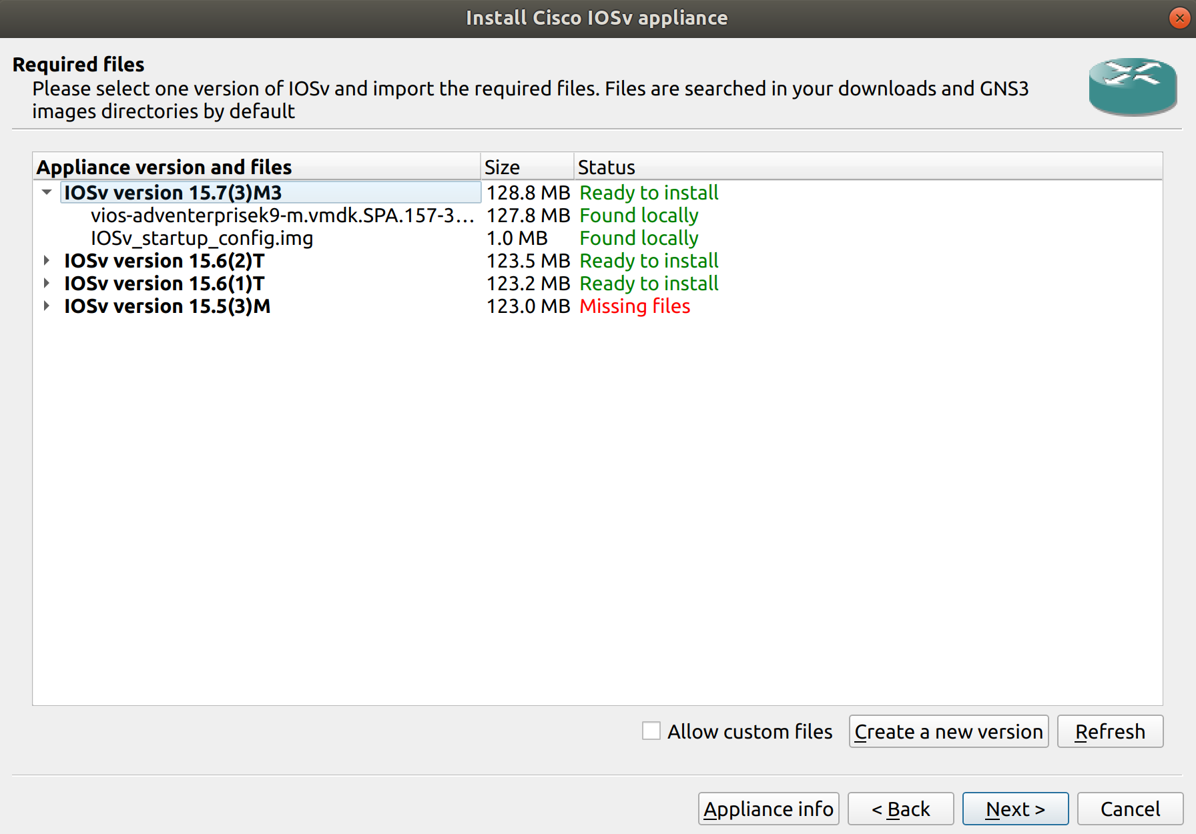
Task: Click Ready to install status for 15.7(3)M3
Action: point(649,193)
